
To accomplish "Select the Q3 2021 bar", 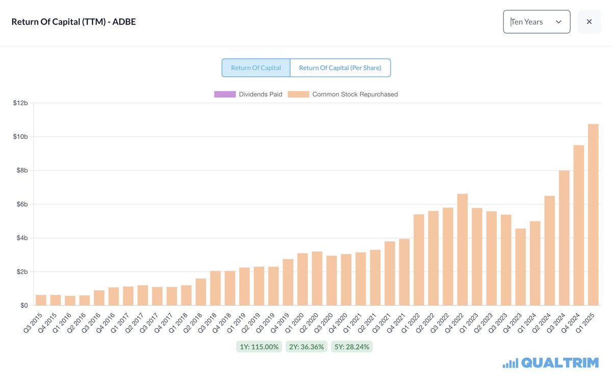I will click(x=390, y=273).
